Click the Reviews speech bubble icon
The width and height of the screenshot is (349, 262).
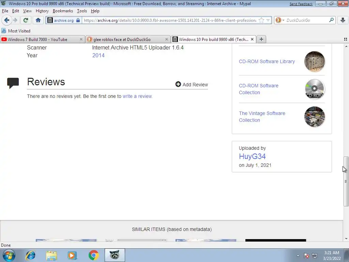pos(13,83)
